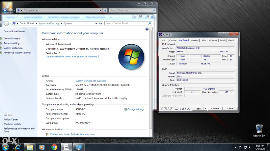Click the help question mark icon

[147, 29]
